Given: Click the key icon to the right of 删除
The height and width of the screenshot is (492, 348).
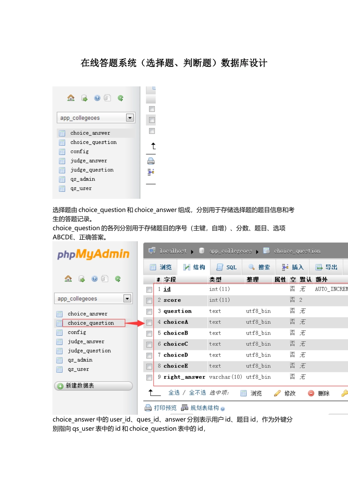Looking at the screenshot, I should [x=344, y=393].
